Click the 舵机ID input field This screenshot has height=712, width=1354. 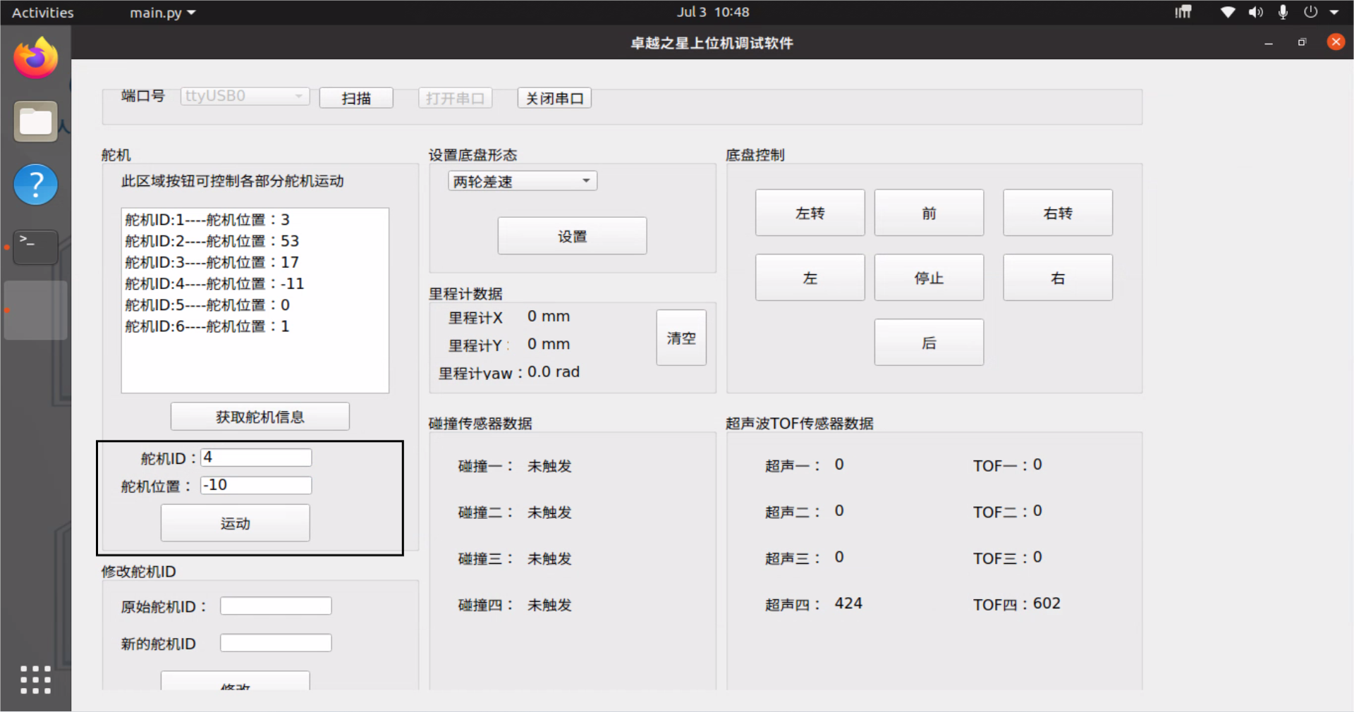point(256,458)
